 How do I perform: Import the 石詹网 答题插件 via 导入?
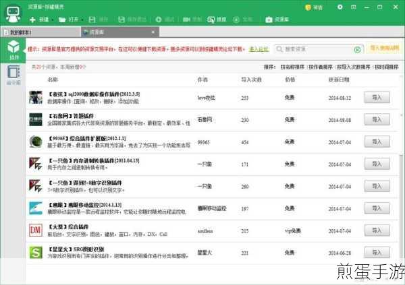377,120
